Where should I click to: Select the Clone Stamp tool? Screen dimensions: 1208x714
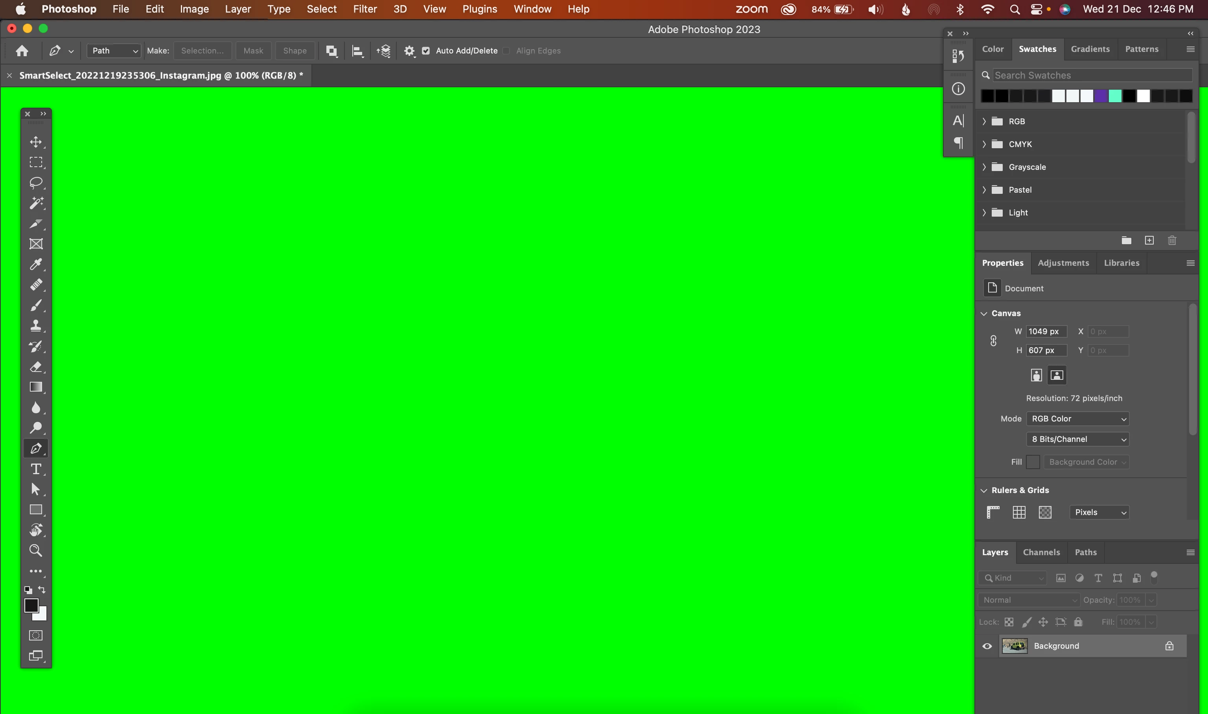(36, 326)
